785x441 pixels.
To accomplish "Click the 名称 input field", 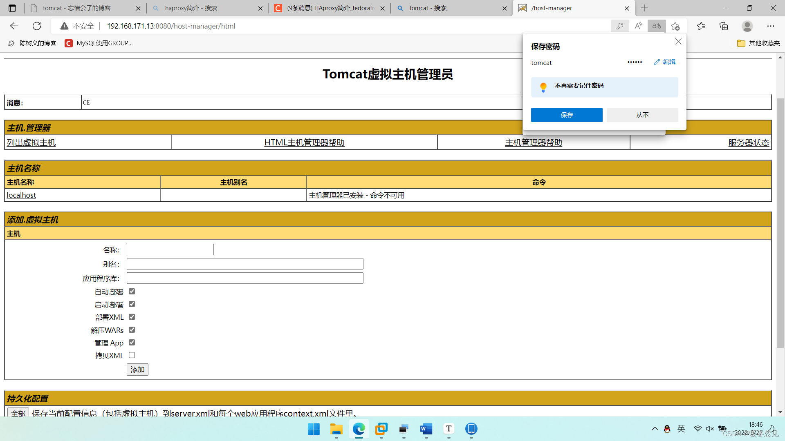I will coord(170,249).
